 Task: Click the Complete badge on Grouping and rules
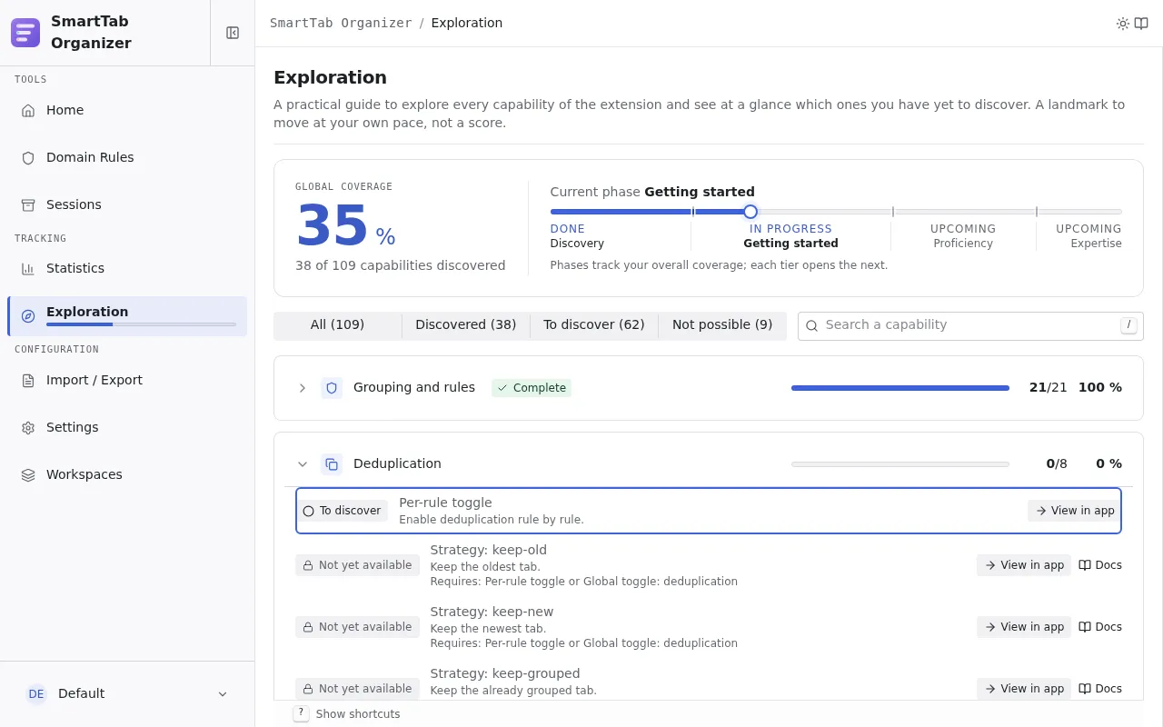tap(532, 388)
